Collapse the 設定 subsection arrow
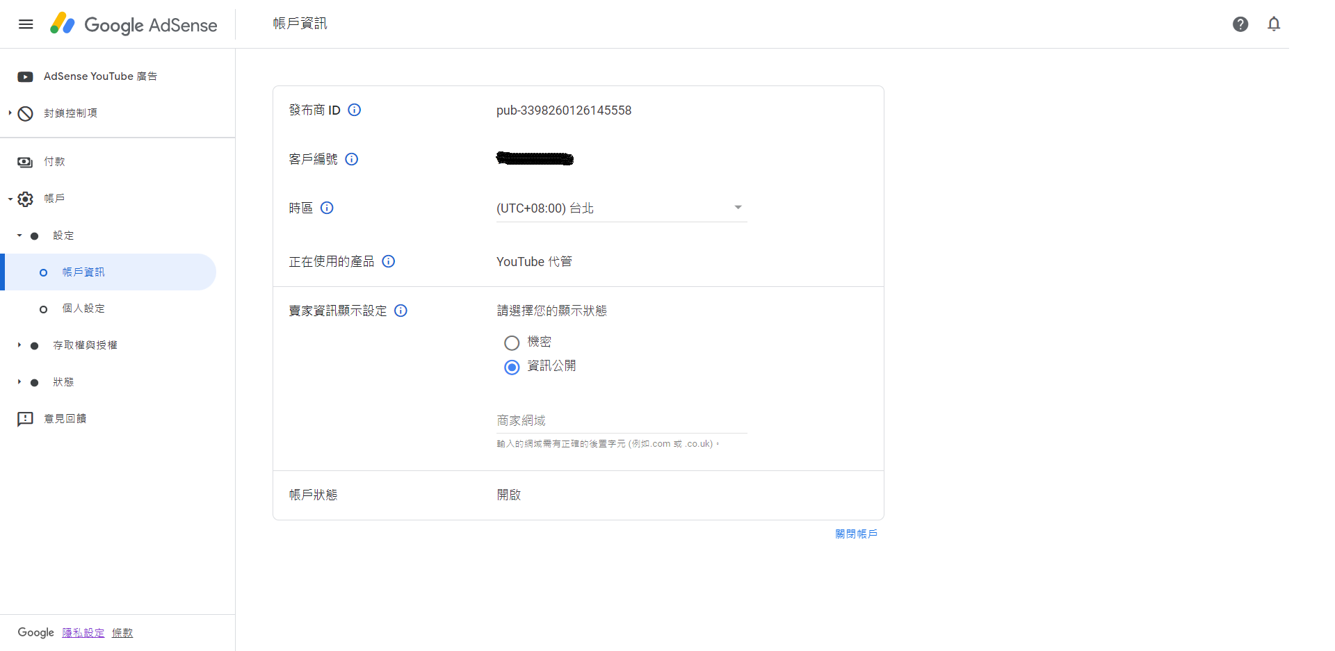The width and height of the screenshot is (1335, 651). pos(19,236)
